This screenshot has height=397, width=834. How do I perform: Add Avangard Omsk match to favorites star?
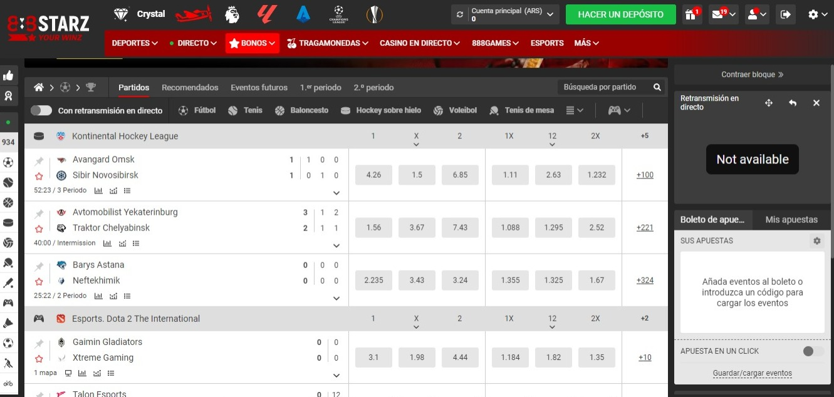point(39,176)
